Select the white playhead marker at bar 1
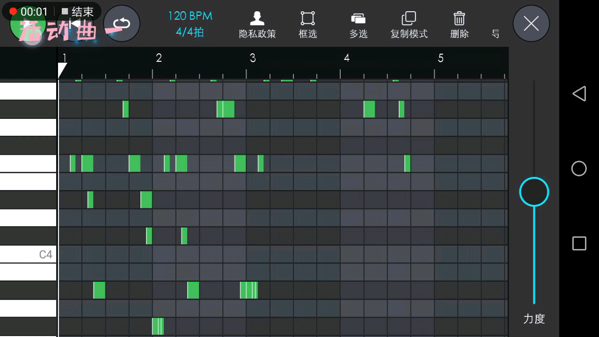The image size is (599, 337). coord(62,70)
